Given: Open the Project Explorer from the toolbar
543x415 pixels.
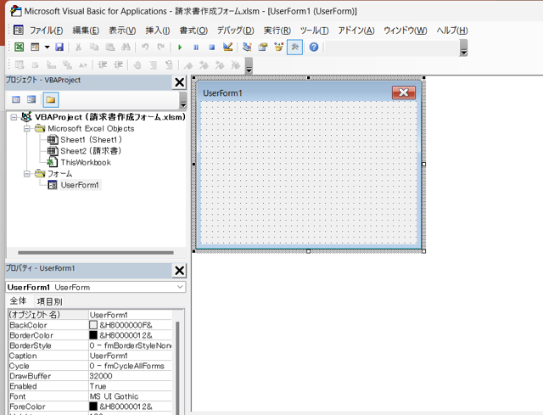Looking at the screenshot, I should [247, 48].
